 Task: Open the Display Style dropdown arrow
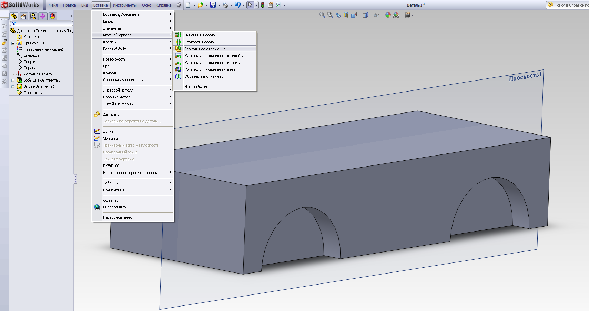370,15
